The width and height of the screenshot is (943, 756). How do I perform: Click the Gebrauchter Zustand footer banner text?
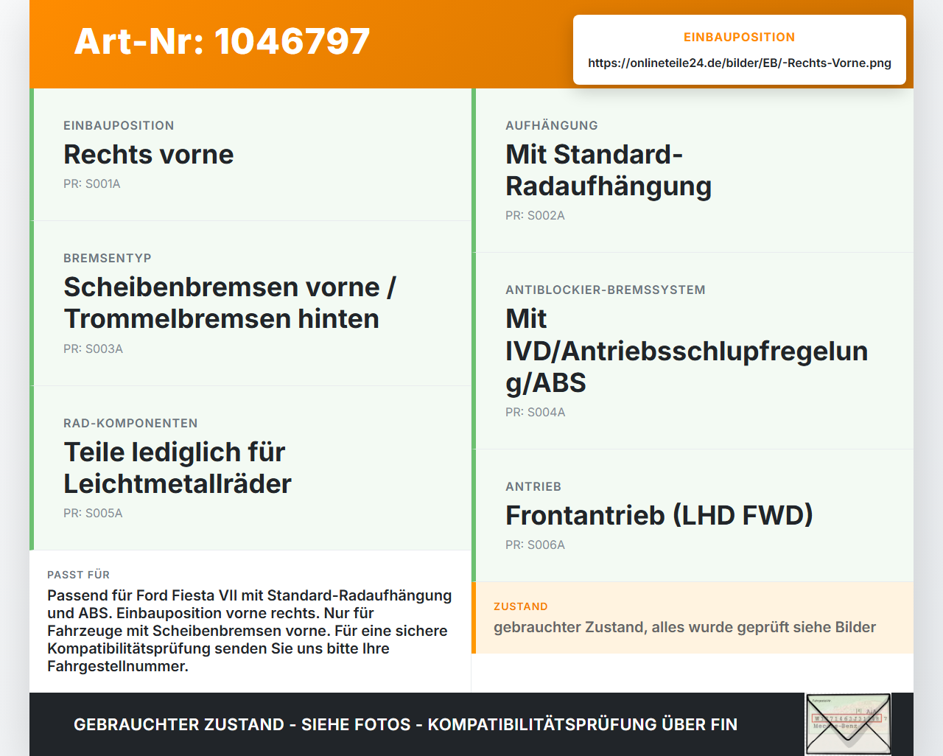[x=405, y=724]
